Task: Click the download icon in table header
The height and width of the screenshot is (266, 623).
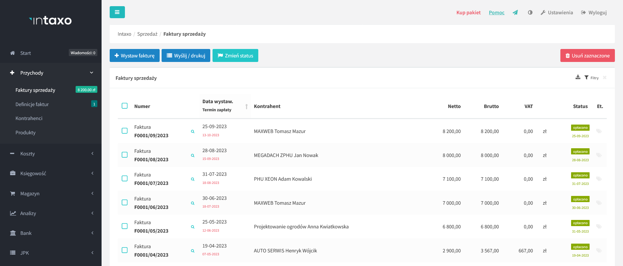Action: click(x=578, y=78)
